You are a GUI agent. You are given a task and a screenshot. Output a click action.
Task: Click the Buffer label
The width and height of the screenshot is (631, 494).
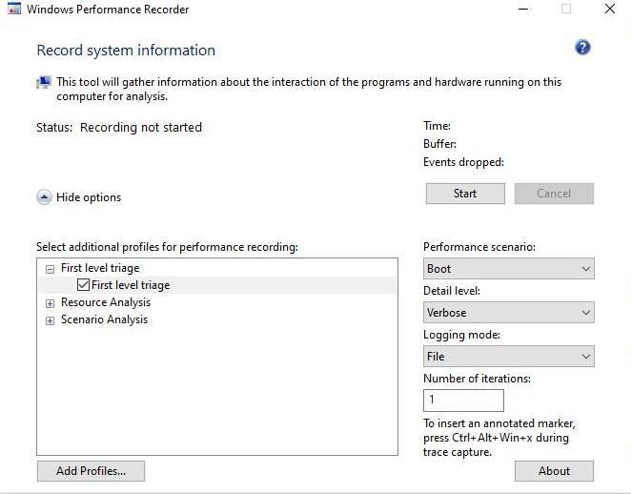click(x=439, y=144)
